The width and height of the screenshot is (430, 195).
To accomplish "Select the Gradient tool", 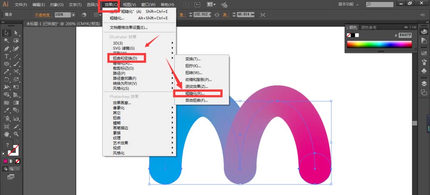I will [16, 103].
